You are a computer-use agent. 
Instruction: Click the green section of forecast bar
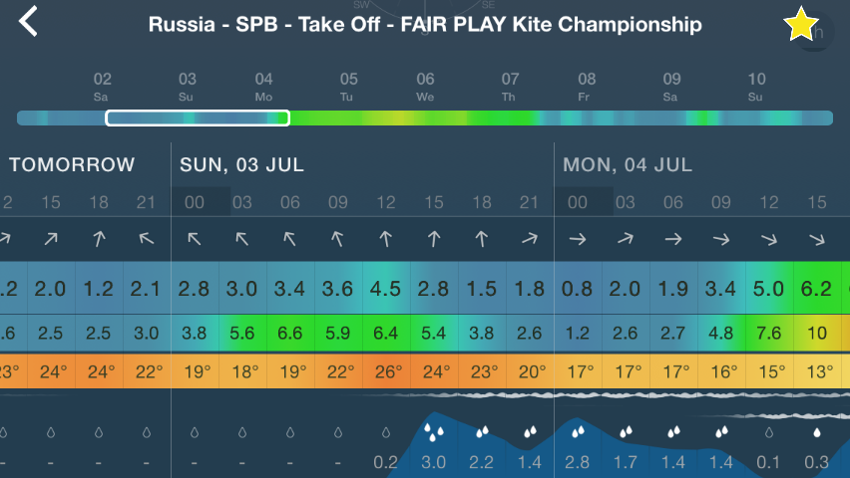[x=415, y=119]
